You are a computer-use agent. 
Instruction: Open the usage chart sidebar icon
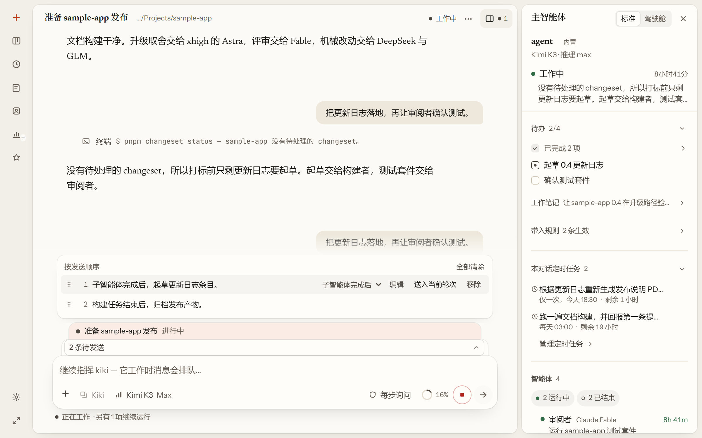coord(16,135)
